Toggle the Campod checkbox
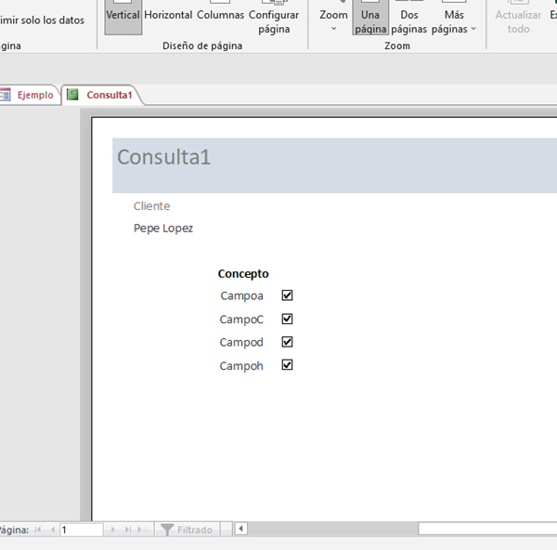Viewport: 557px width, 550px height. coord(287,342)
